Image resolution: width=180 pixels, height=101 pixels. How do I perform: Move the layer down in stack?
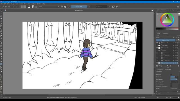165,66
